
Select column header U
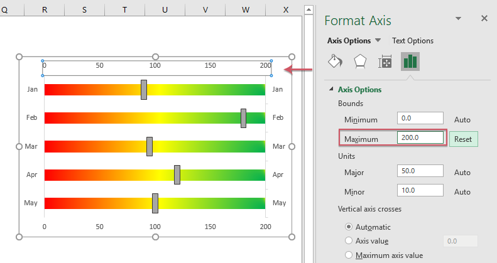click(165, 10)
